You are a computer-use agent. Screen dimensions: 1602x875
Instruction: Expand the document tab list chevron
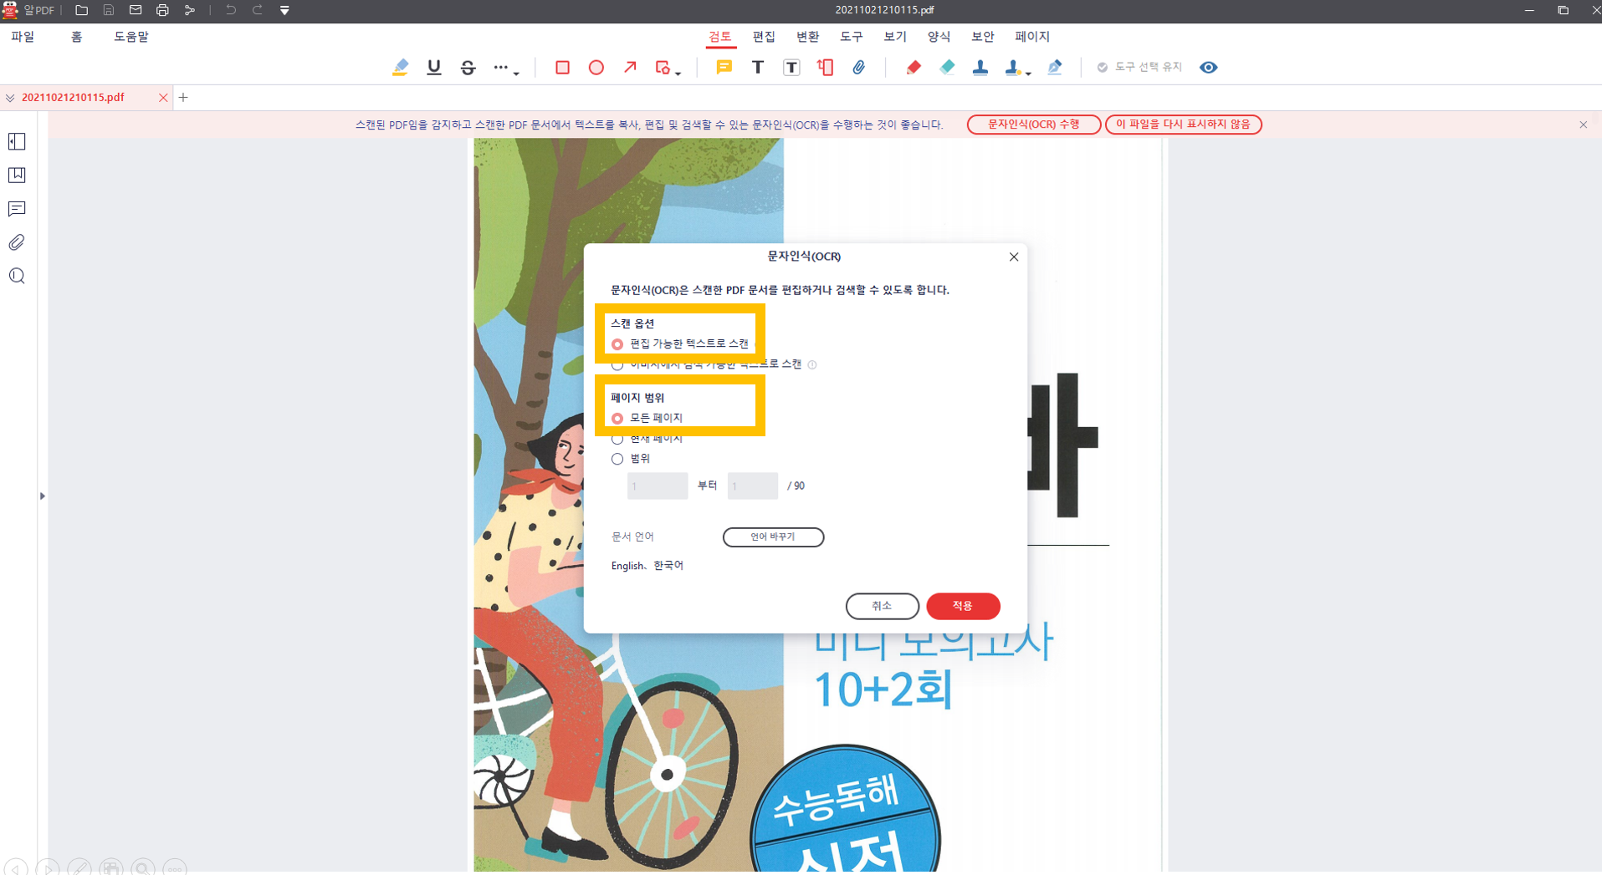tap(10, 98)
